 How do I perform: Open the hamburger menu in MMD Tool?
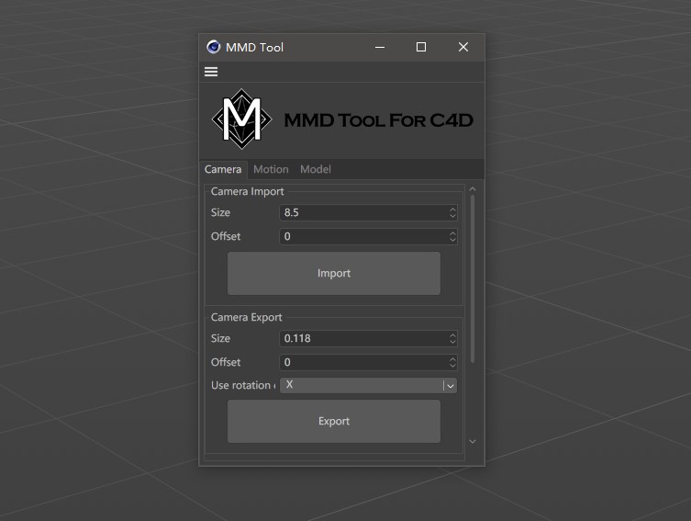(x=211, y=72)
